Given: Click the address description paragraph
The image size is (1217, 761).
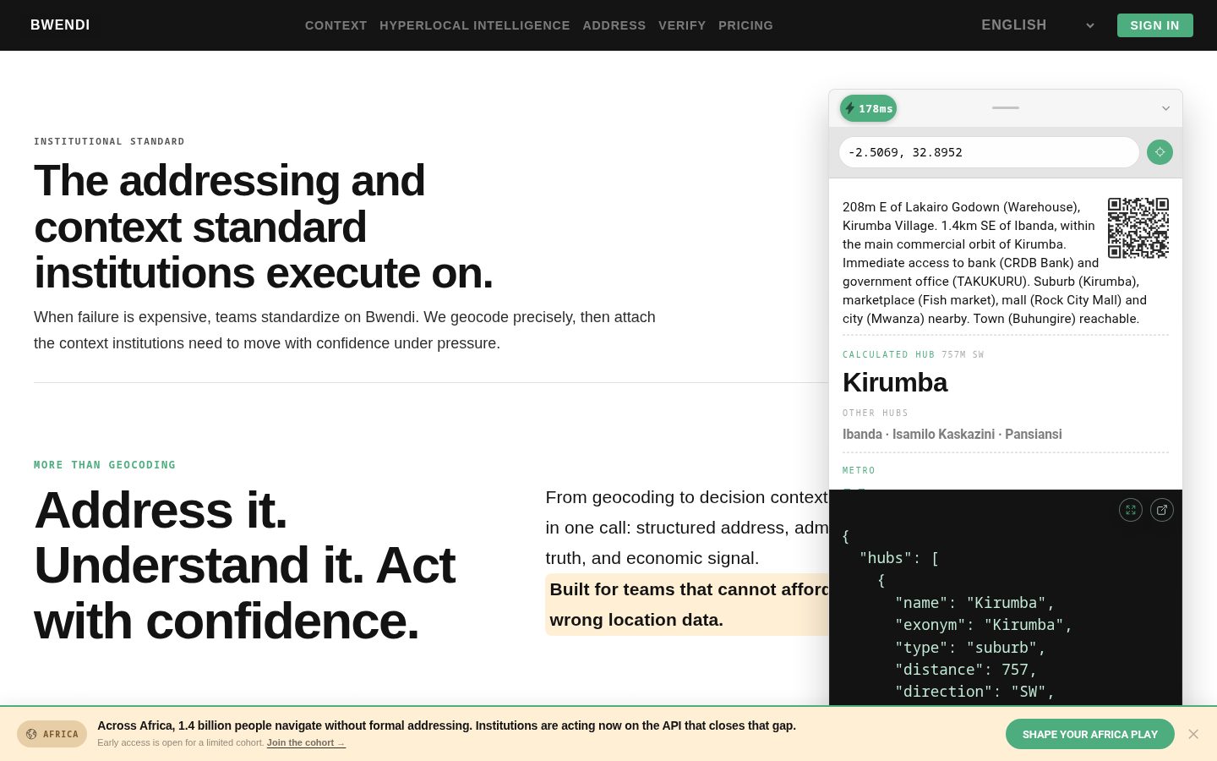Looking at the screenshot, I should pyautogui.click(x=995, y=263).
